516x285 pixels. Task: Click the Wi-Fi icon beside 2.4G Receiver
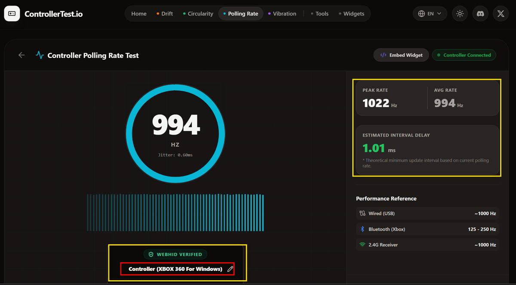pos(362,245)
